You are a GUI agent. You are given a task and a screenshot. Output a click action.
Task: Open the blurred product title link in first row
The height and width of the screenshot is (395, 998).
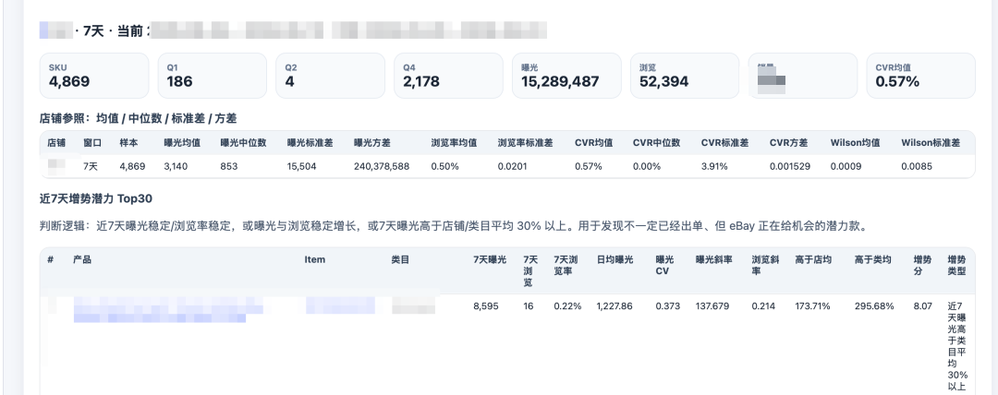(x=168, y=310)
